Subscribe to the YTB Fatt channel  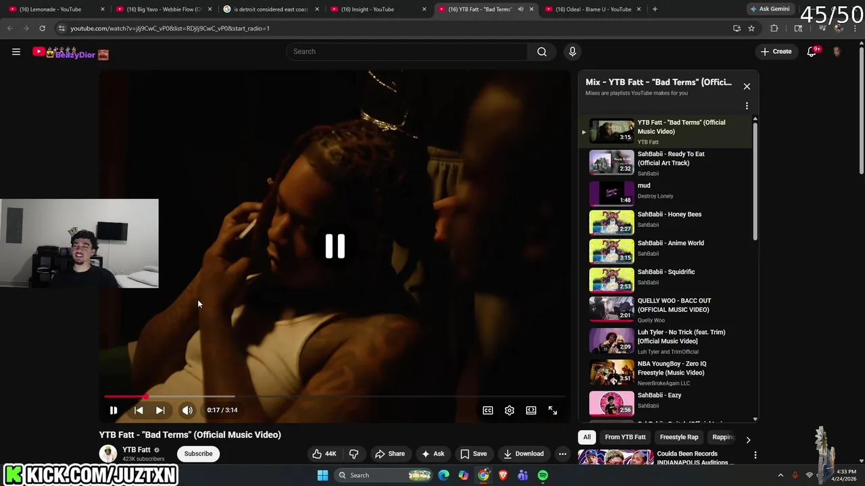click(199, 454)
